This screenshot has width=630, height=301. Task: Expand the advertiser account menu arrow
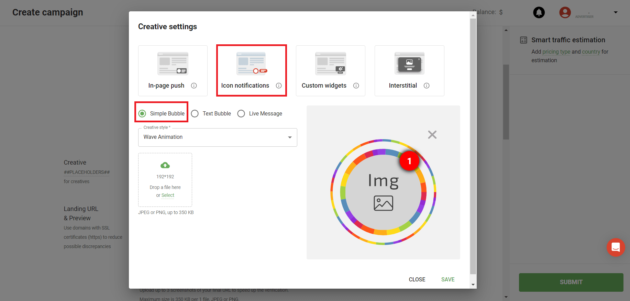click(x=616, y=12)
